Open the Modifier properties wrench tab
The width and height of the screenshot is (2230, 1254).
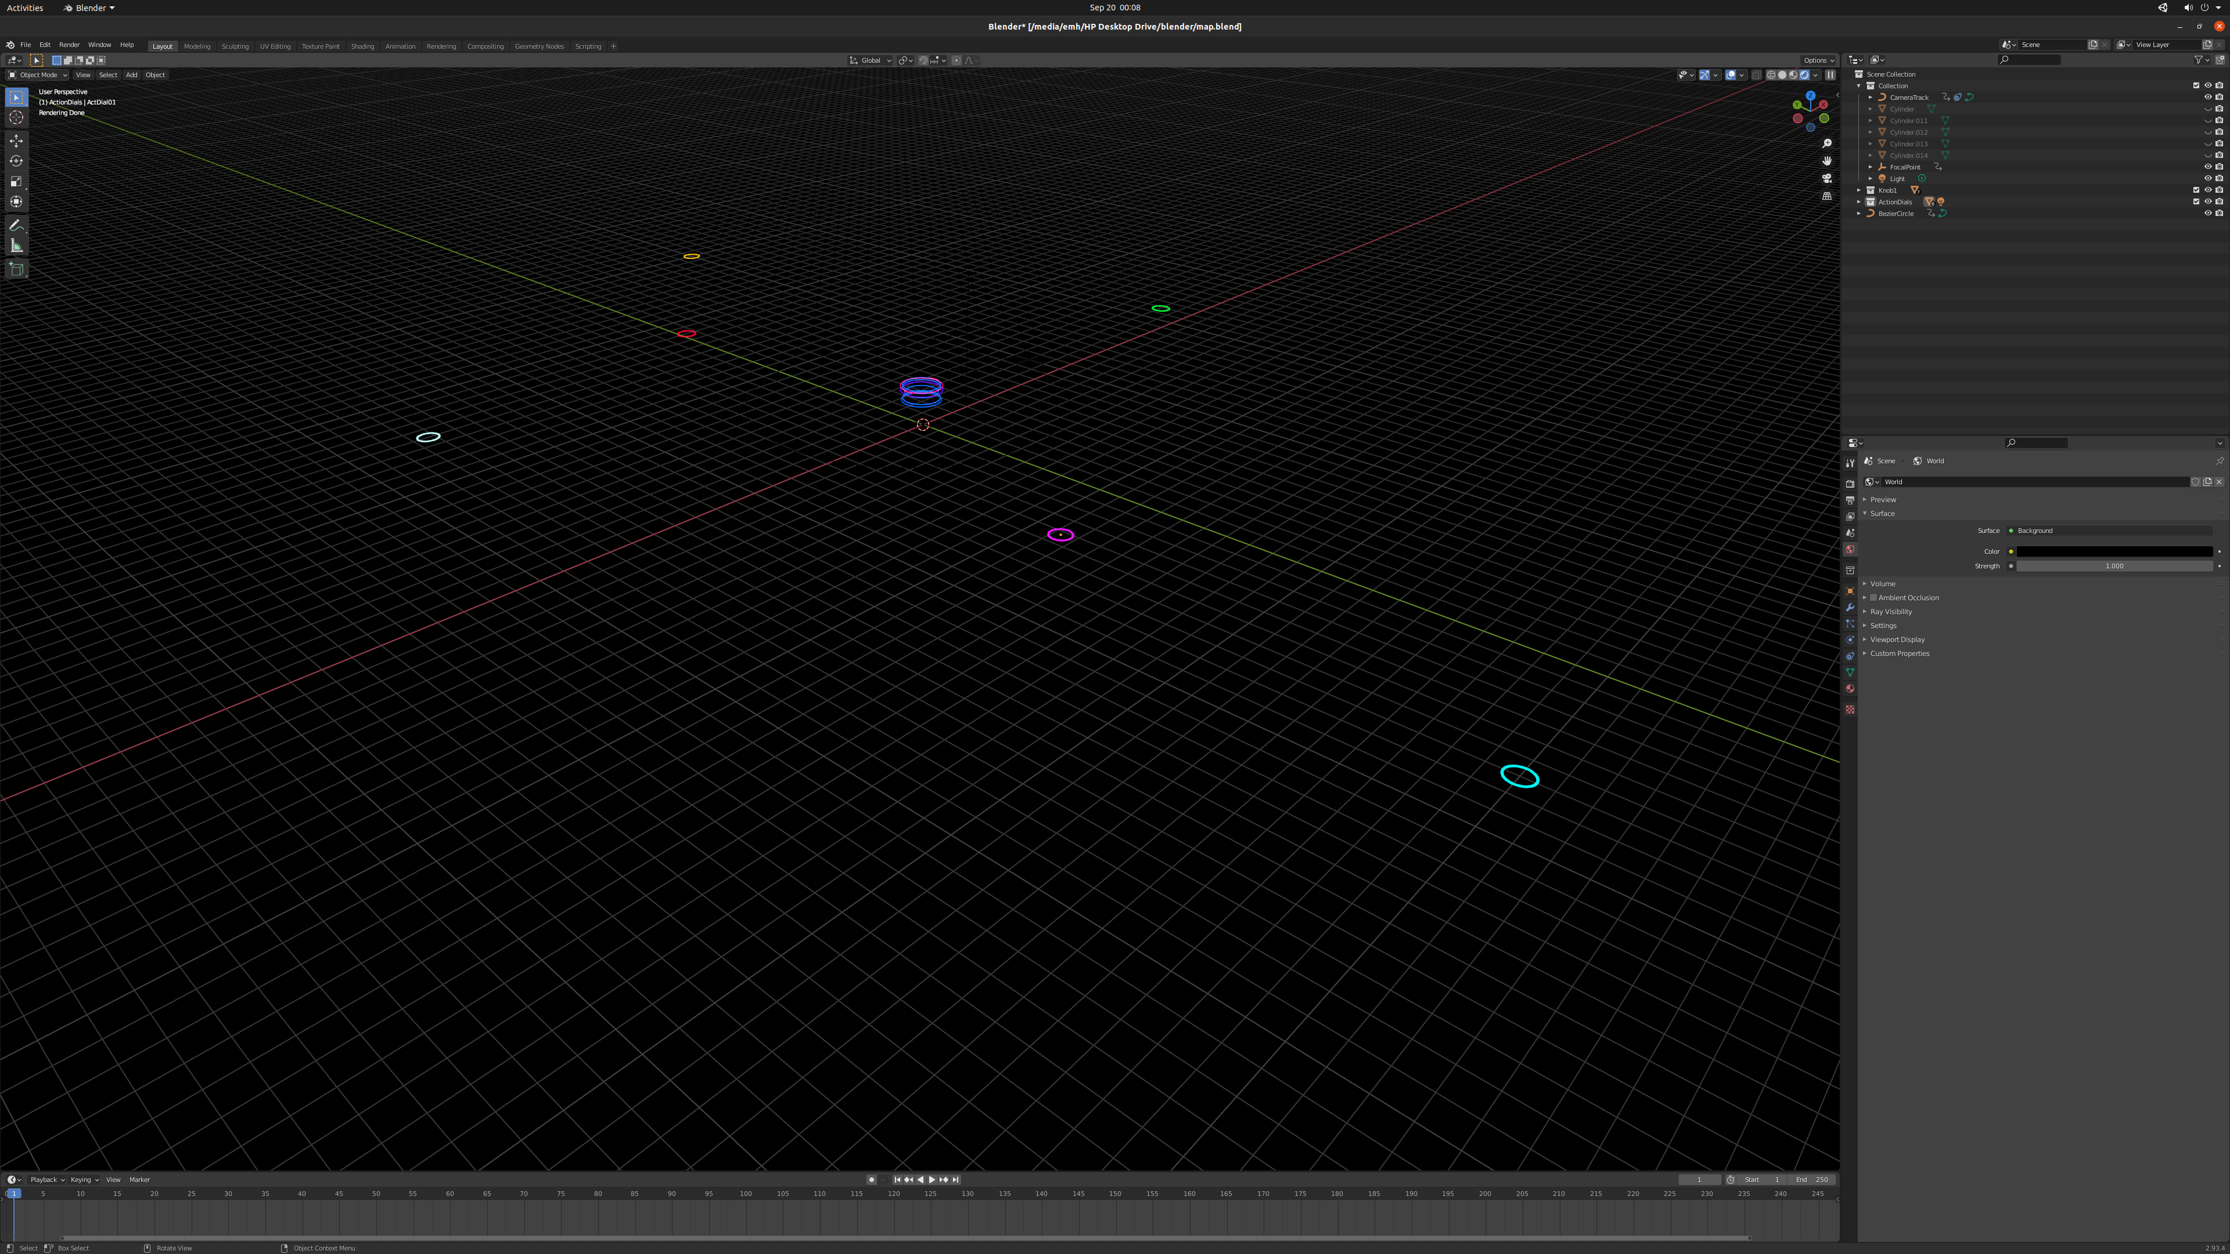pos(1850,607)
